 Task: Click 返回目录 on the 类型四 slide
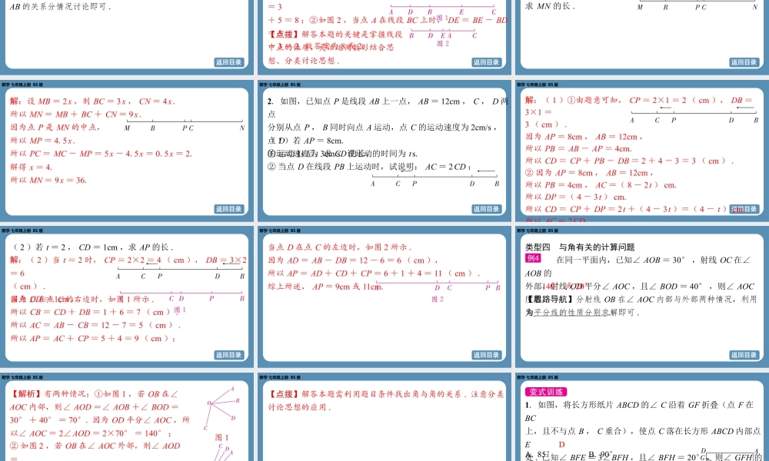(x=744, y=355)
